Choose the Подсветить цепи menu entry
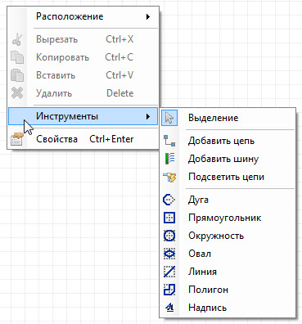 [x=228, y=177]
